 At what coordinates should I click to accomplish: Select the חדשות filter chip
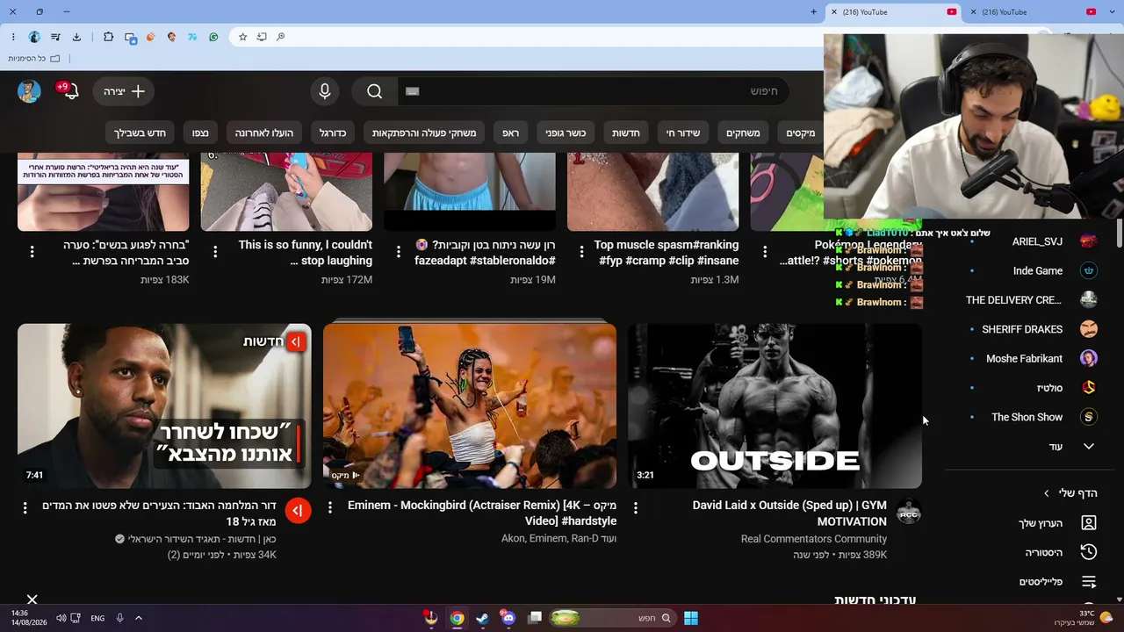point(626,133)
